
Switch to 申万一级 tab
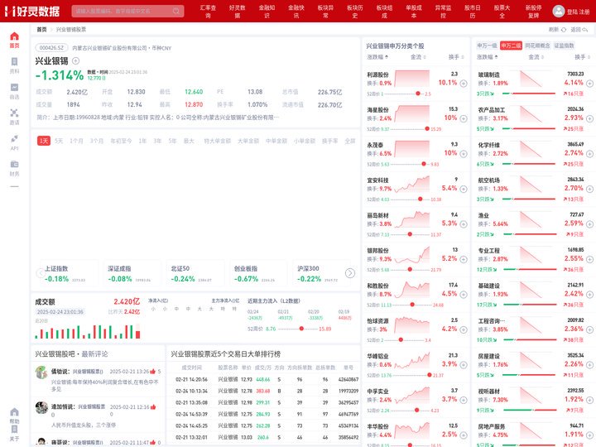(x=487, y=46)
